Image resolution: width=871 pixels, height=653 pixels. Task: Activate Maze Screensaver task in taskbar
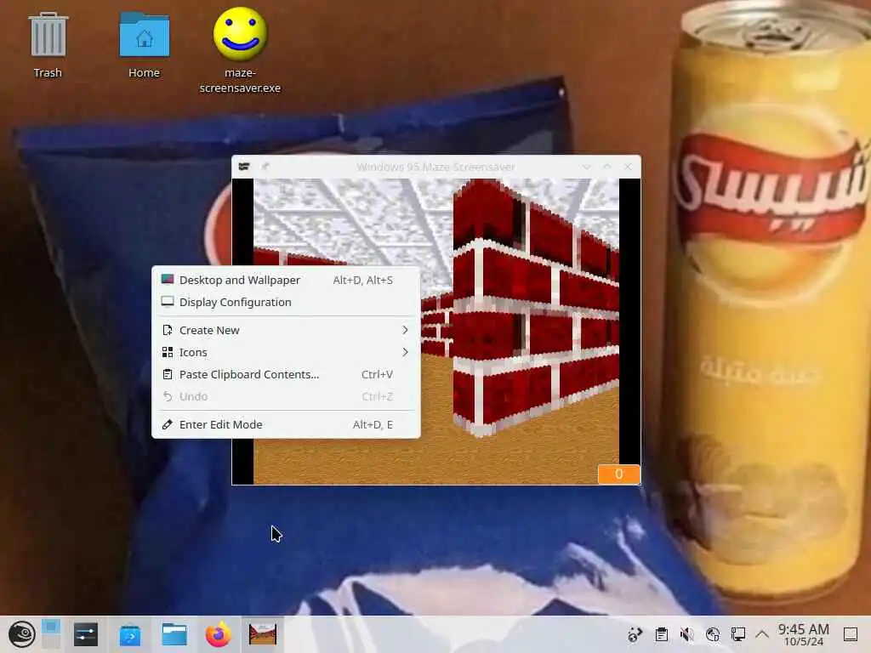tap(263, 634)
